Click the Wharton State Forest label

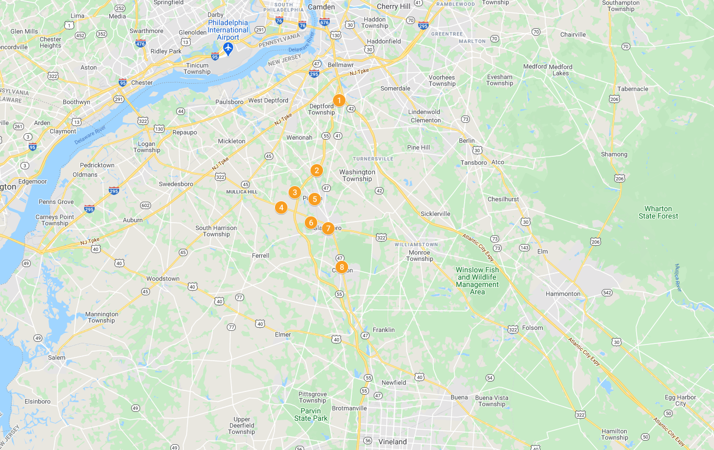[658, 212]
